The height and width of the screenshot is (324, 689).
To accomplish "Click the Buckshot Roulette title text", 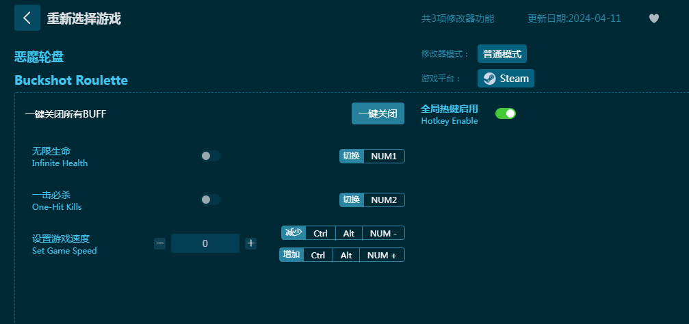I will click(x=71, y=81).
